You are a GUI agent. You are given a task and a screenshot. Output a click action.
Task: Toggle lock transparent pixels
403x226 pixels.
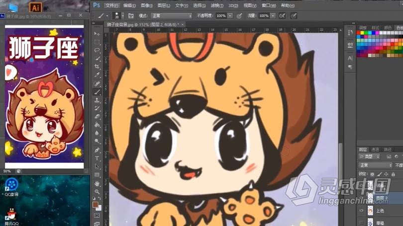point(372,174)
